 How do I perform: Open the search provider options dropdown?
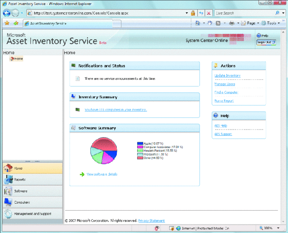pos(283,13)
